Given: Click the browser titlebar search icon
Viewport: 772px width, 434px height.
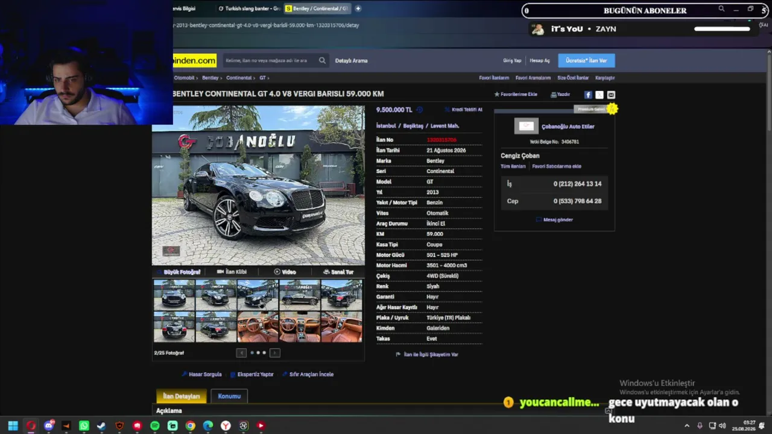Looking at the screenshot, I should (721, 9).
